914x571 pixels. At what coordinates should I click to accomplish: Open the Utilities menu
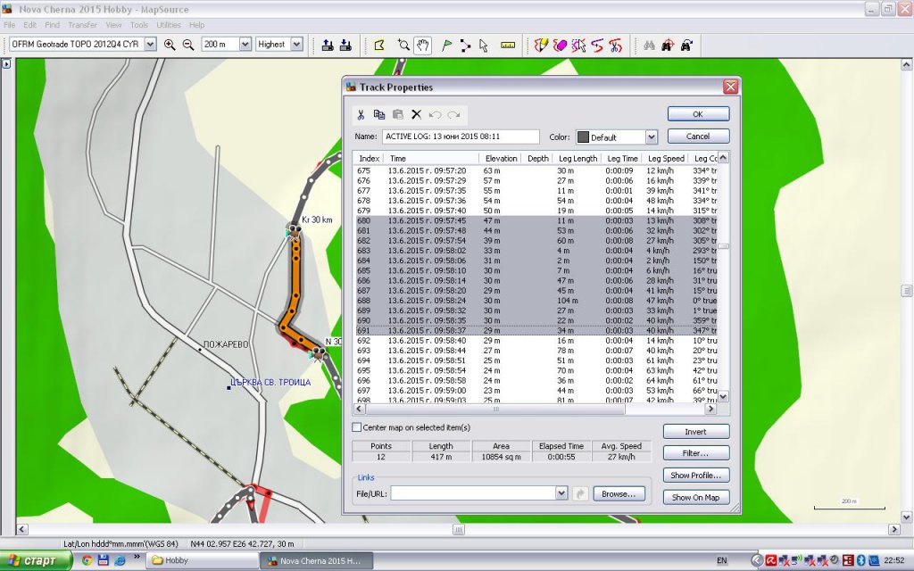pos(169,25)
